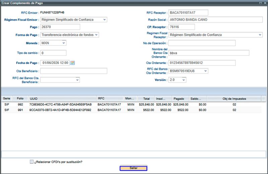
Task: Click Obj de Impuestos 02 in row 992
Action: (x=234, y=105)
